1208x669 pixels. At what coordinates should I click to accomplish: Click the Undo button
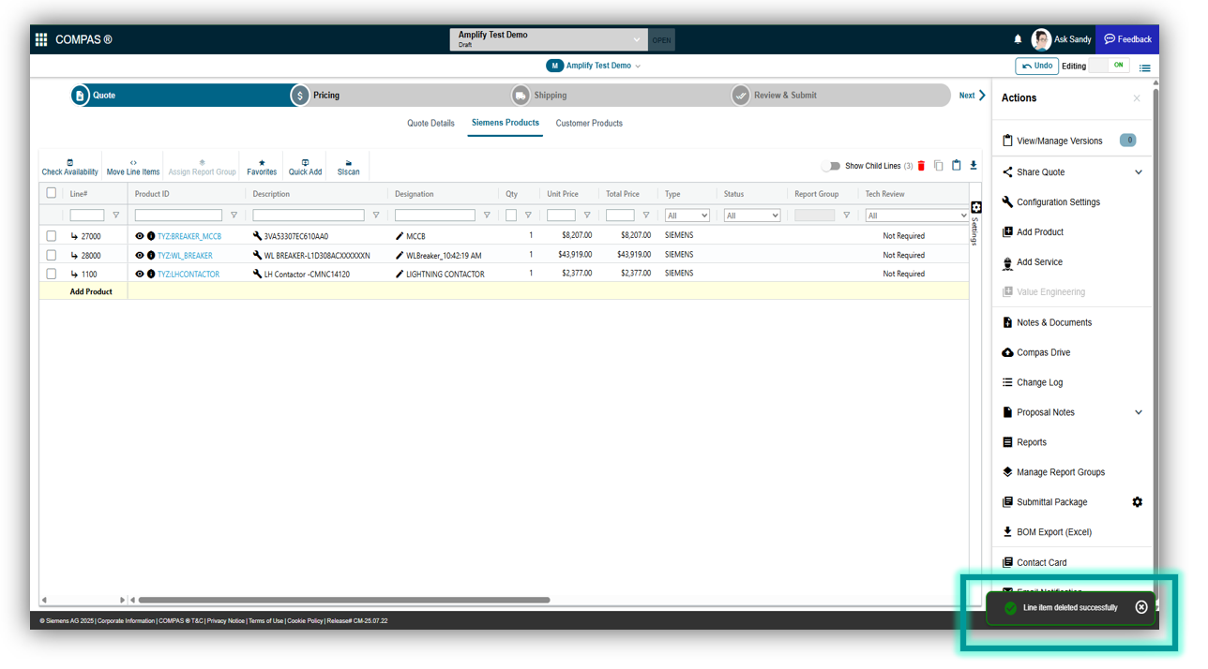1037,66
